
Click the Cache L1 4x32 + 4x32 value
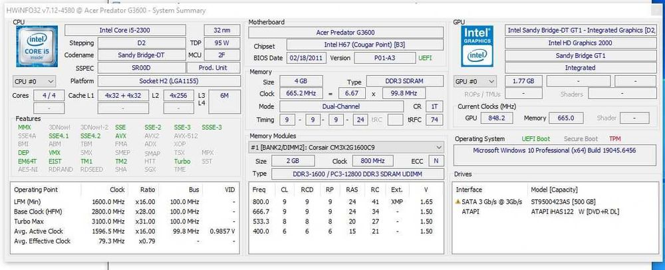pyautogui.click(x=123, y=95)
